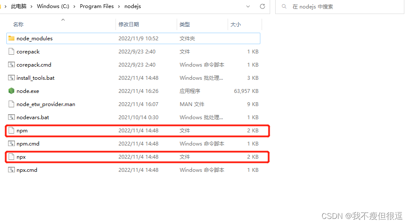Select the corepack.cmd script icon

coord(11,64)
